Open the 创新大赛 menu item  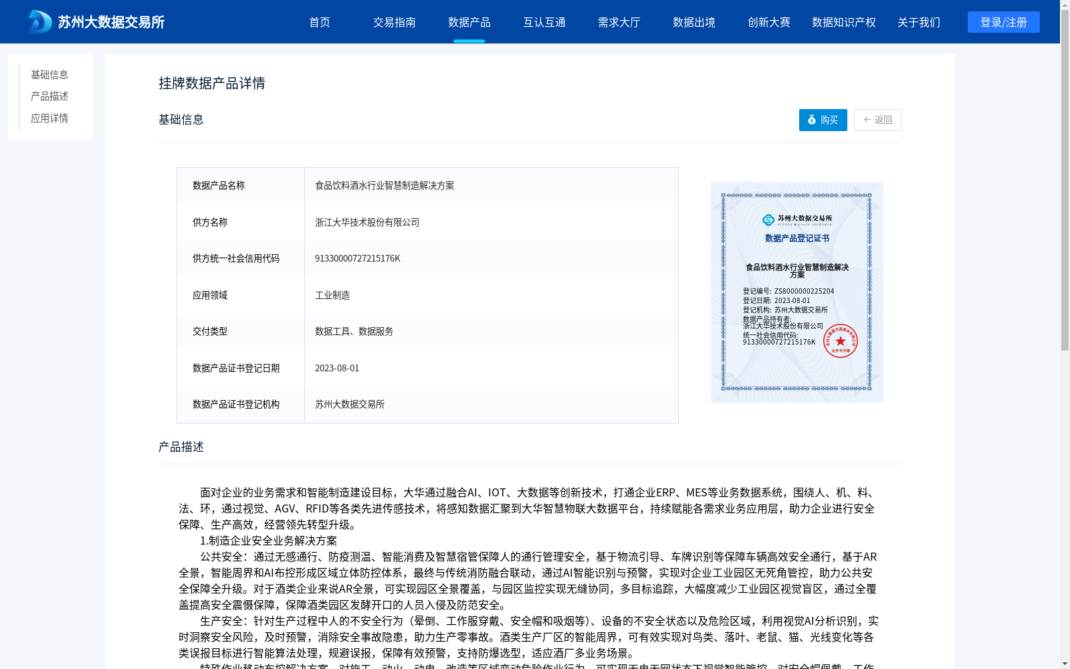[769, 22]
